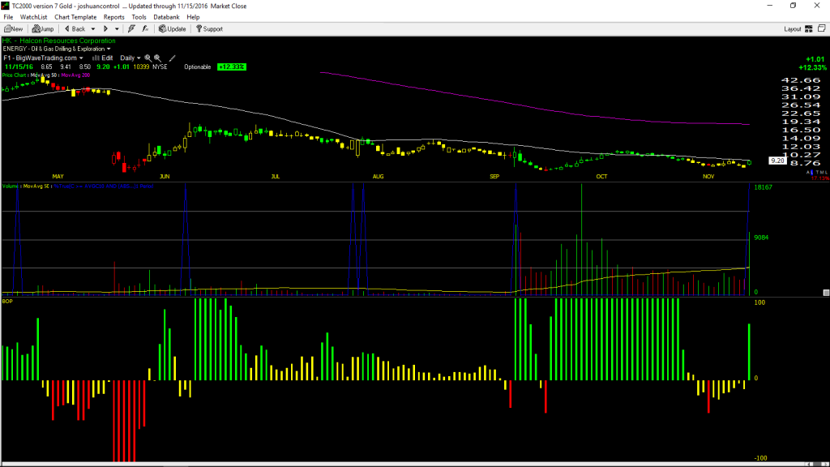Open the Tools menu

[139, 17]
